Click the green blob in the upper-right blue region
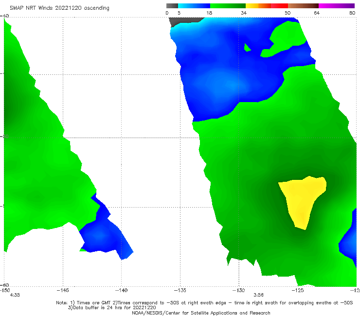This screenshot has width=360, height=316. point(285,39)
